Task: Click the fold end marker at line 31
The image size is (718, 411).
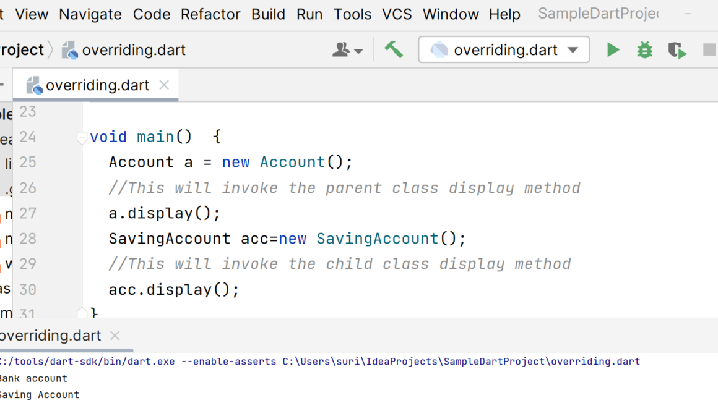Action: pos(82,313)
